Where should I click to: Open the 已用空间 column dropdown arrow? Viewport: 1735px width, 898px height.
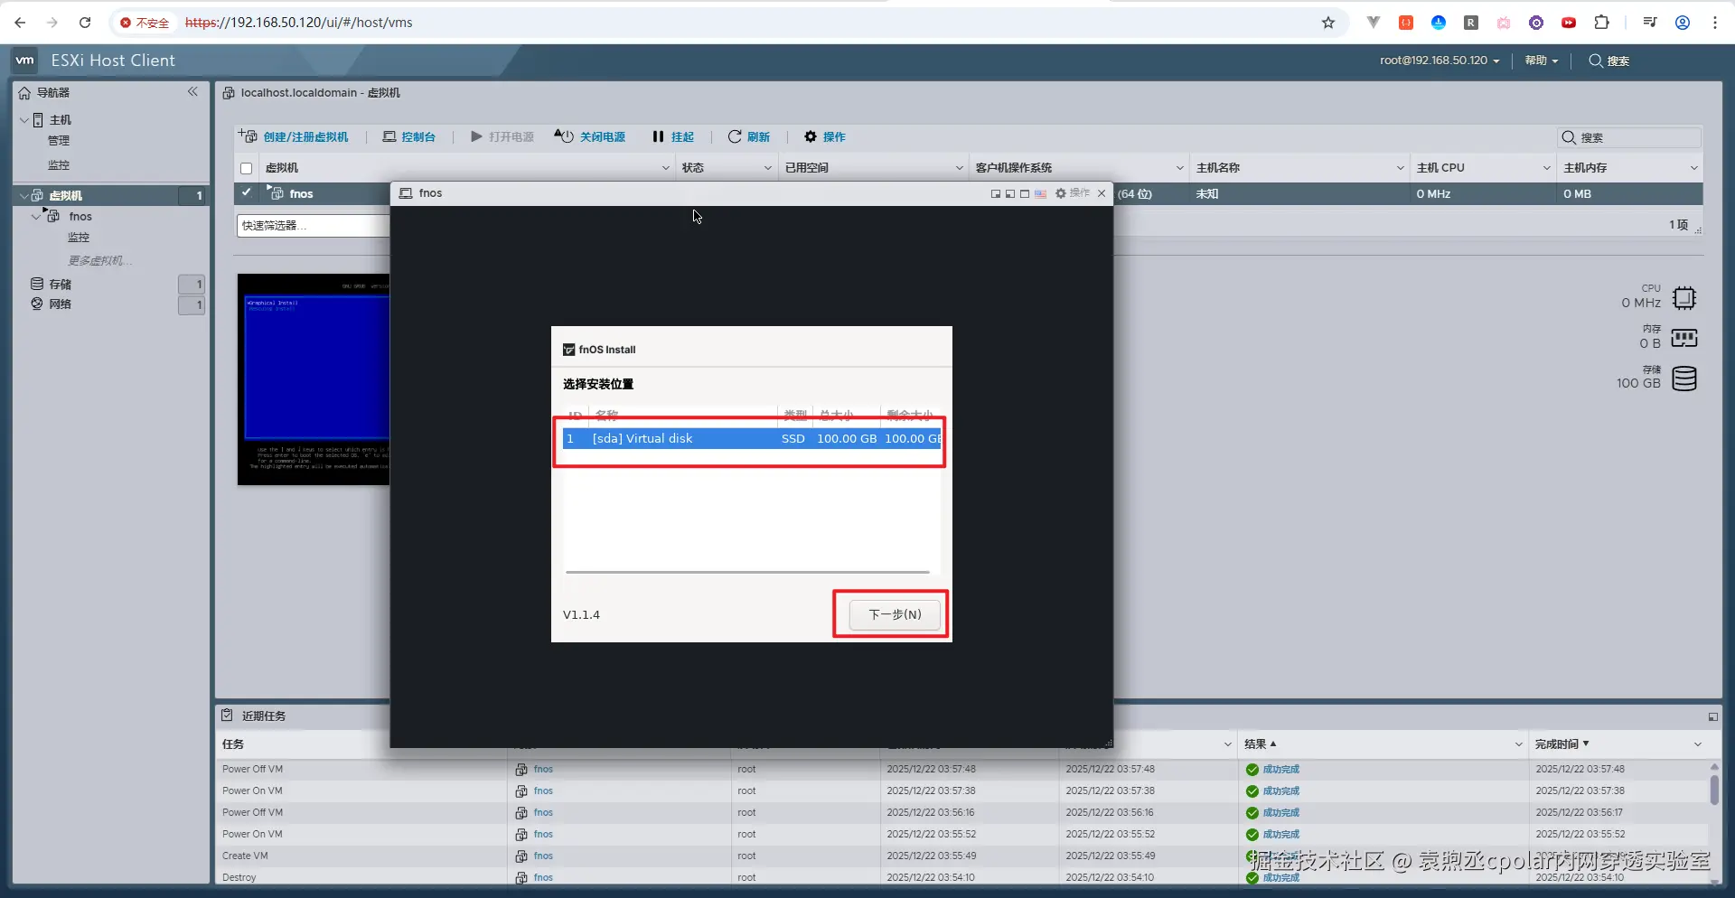[x=960, y=168]
